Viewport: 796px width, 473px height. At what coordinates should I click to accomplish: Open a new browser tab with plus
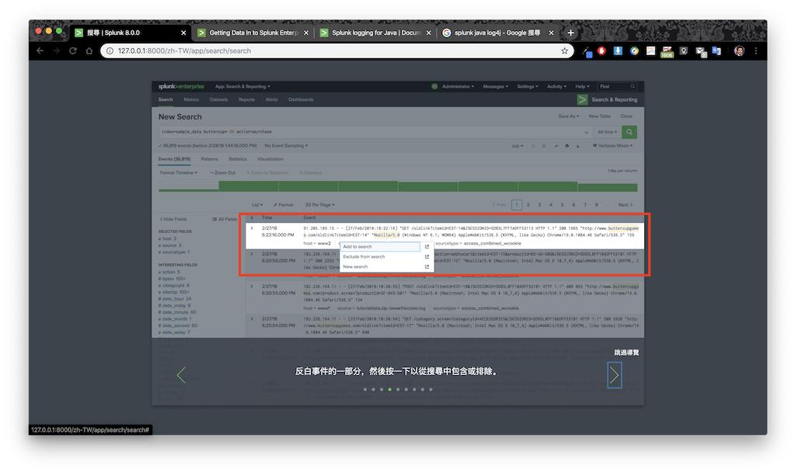(571, 33)
